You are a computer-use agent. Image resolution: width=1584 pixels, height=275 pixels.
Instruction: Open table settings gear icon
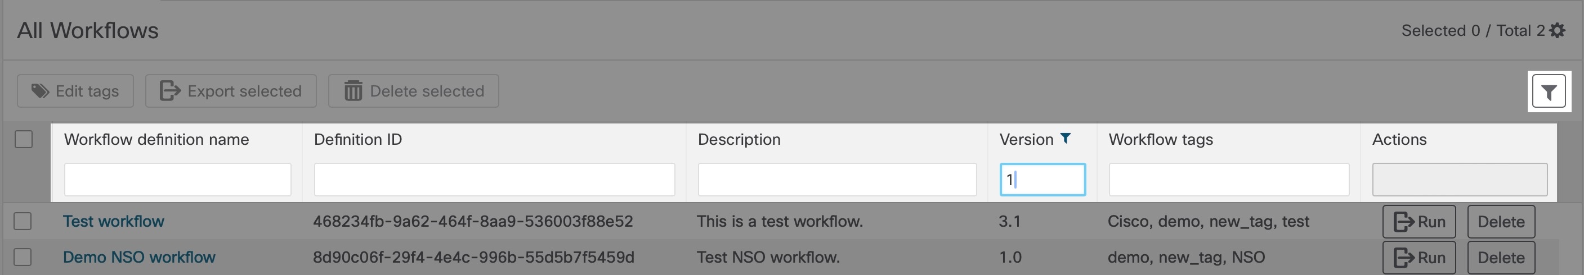click(x=1557, y=31)
